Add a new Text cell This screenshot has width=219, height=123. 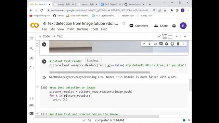point(58,36)
